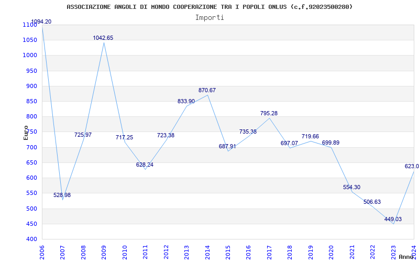Viewport: 419px width, 262px height.
Task: Click the 717.25 data label
Action: click(x=124, y=137)
